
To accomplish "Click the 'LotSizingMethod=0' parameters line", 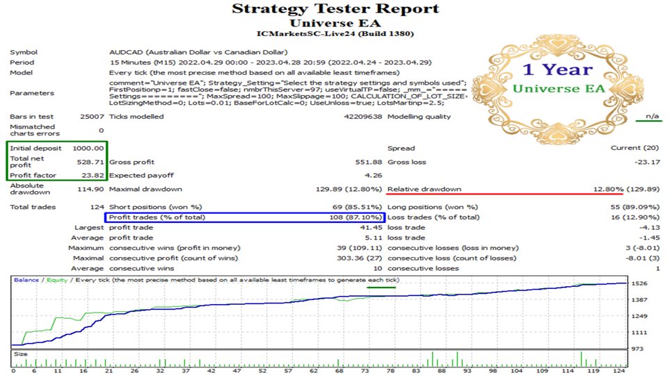I will click(276, 103).
